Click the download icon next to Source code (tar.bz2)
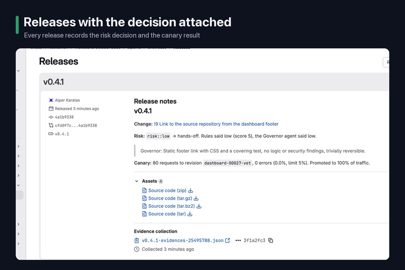 (199, 206)
